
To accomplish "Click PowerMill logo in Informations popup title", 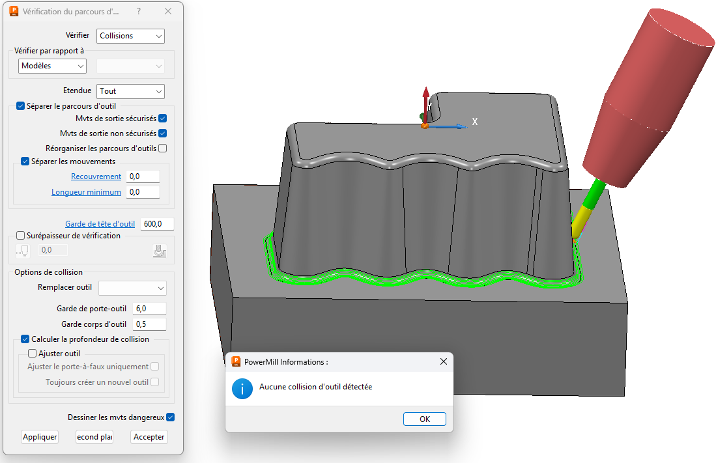I will (236, 361).
